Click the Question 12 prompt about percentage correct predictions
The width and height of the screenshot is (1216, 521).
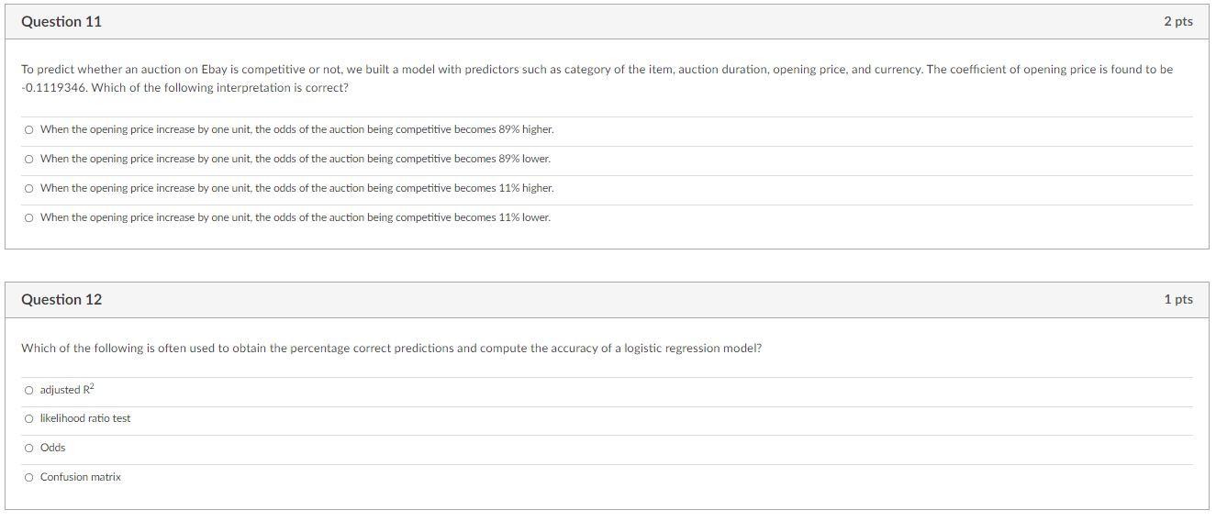(391, 349)
